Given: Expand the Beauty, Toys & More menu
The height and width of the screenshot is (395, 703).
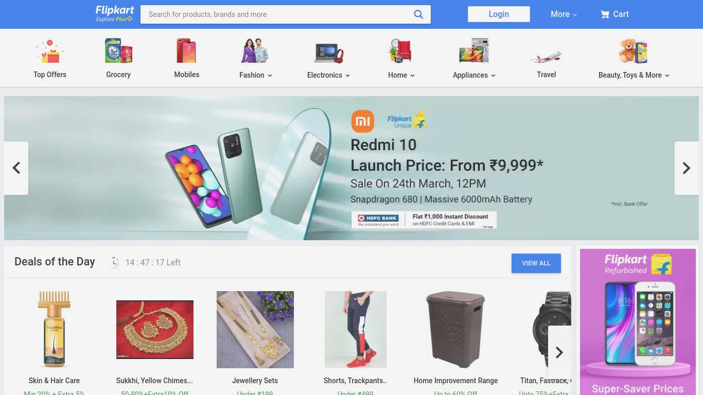Looking at the screenshot, I should point(634,75).
